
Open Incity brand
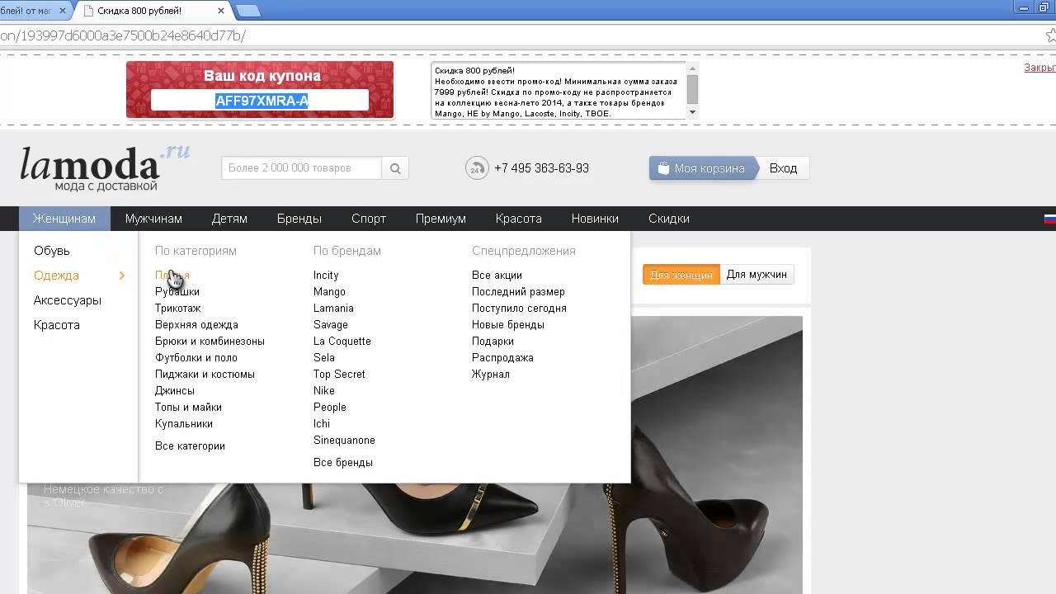point(326,276)
